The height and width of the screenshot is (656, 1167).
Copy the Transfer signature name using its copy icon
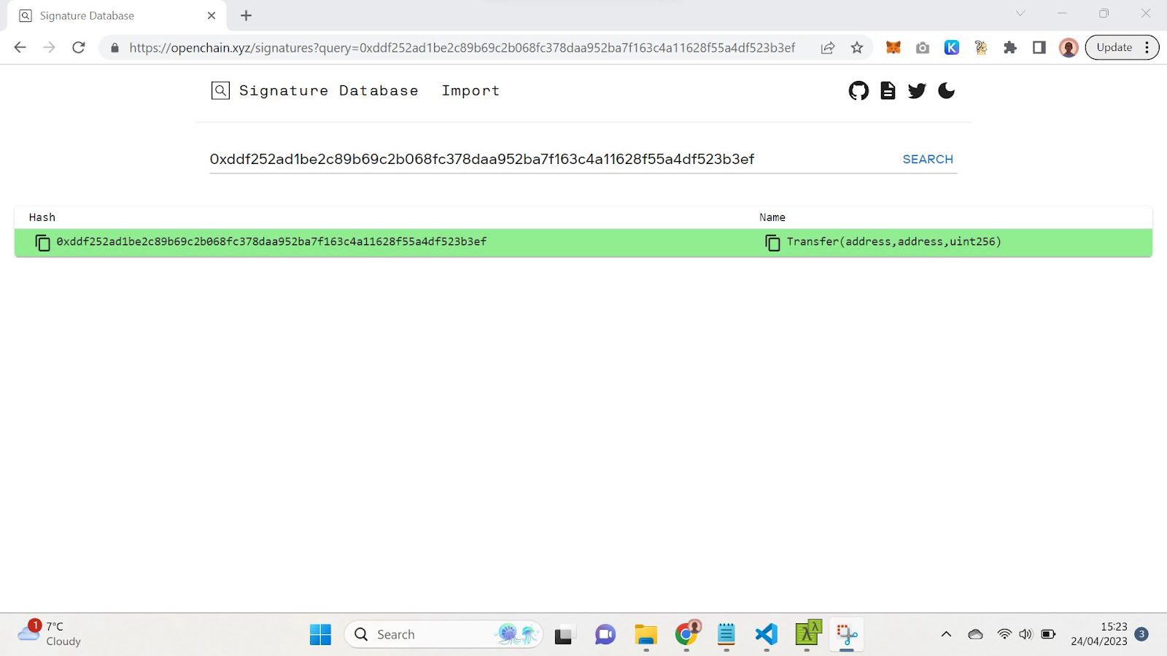tap(772, 243)
